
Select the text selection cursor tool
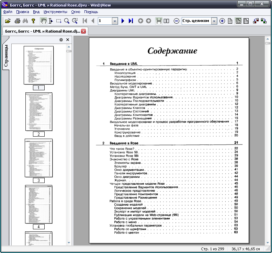51,21
